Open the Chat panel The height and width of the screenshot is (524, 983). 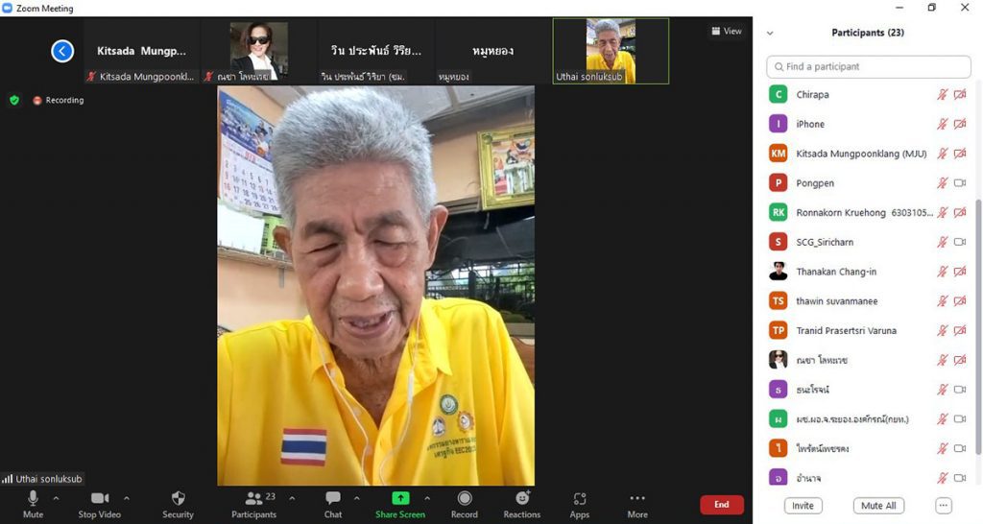click(x=333, y=498)
